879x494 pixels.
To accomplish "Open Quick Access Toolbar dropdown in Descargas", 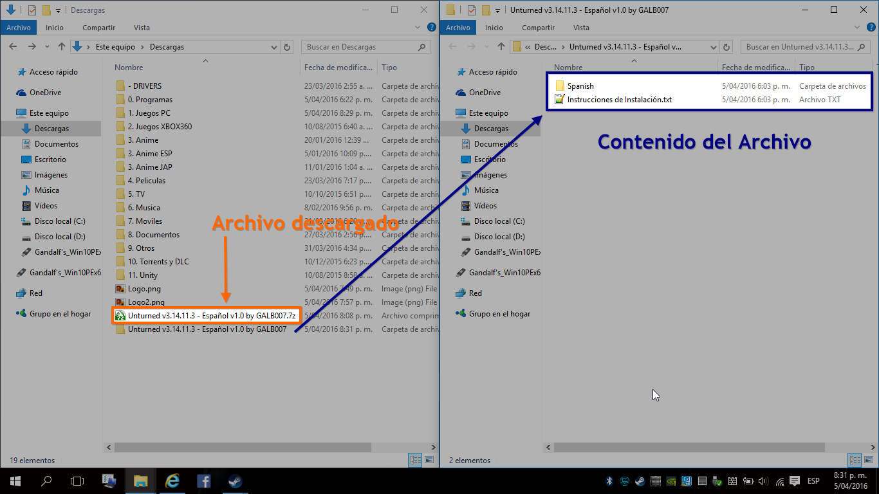I will pyautogui.click(x=58, y=10).
